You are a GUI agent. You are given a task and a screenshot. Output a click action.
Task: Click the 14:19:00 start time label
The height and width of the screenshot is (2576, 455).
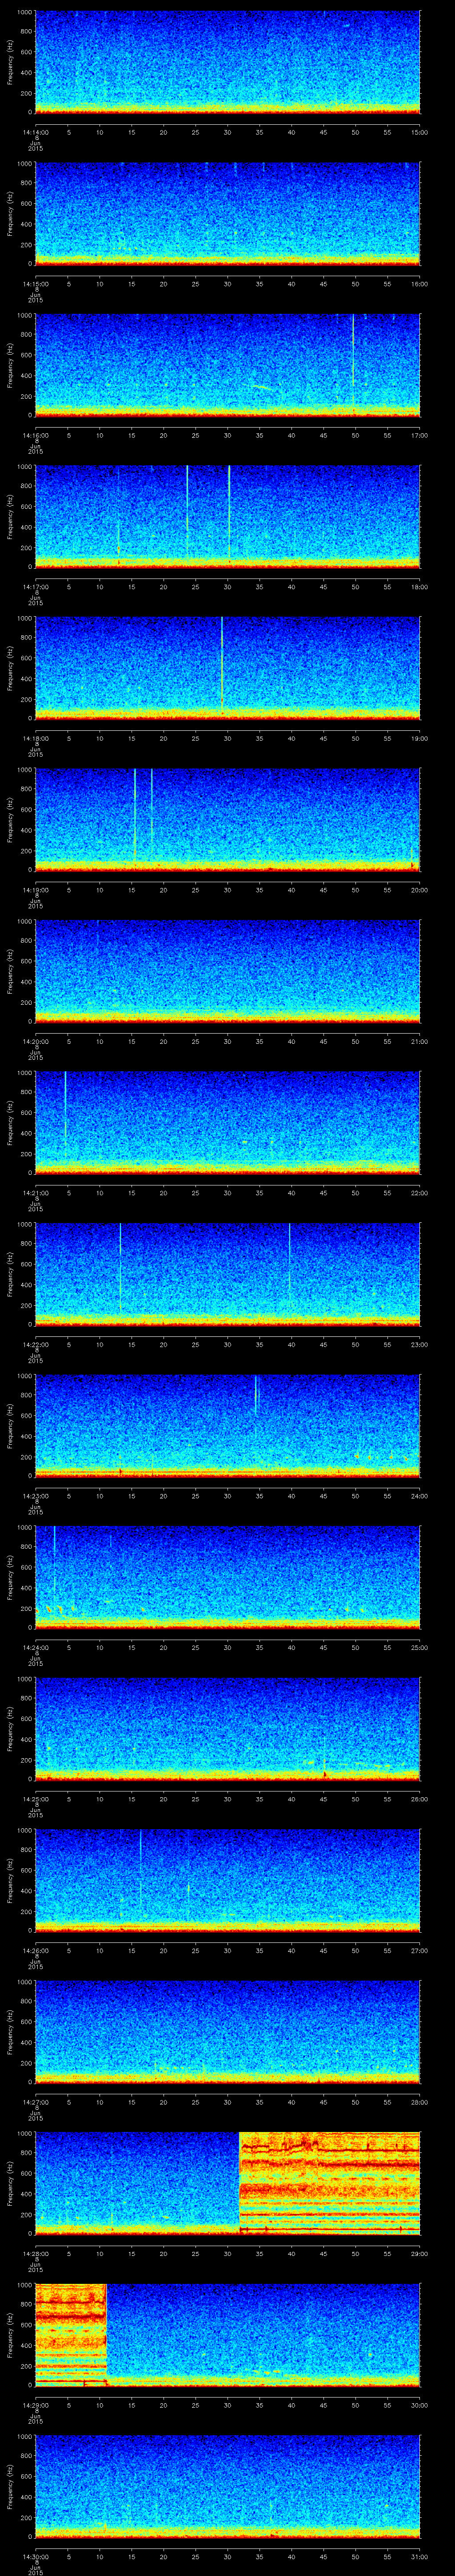coord(35,890)
